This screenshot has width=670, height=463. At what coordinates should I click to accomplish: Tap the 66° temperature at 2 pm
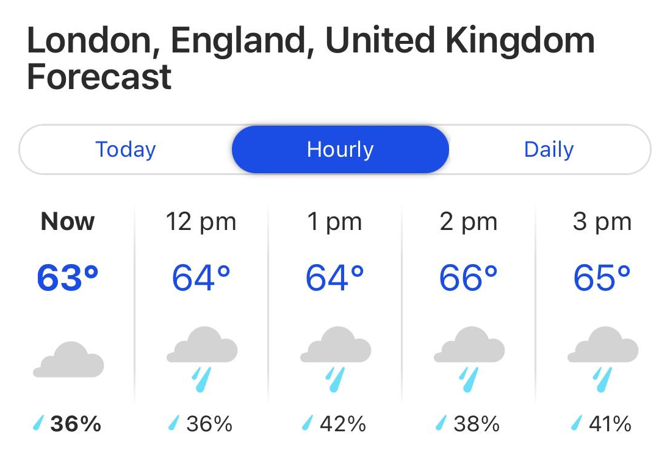469,278
